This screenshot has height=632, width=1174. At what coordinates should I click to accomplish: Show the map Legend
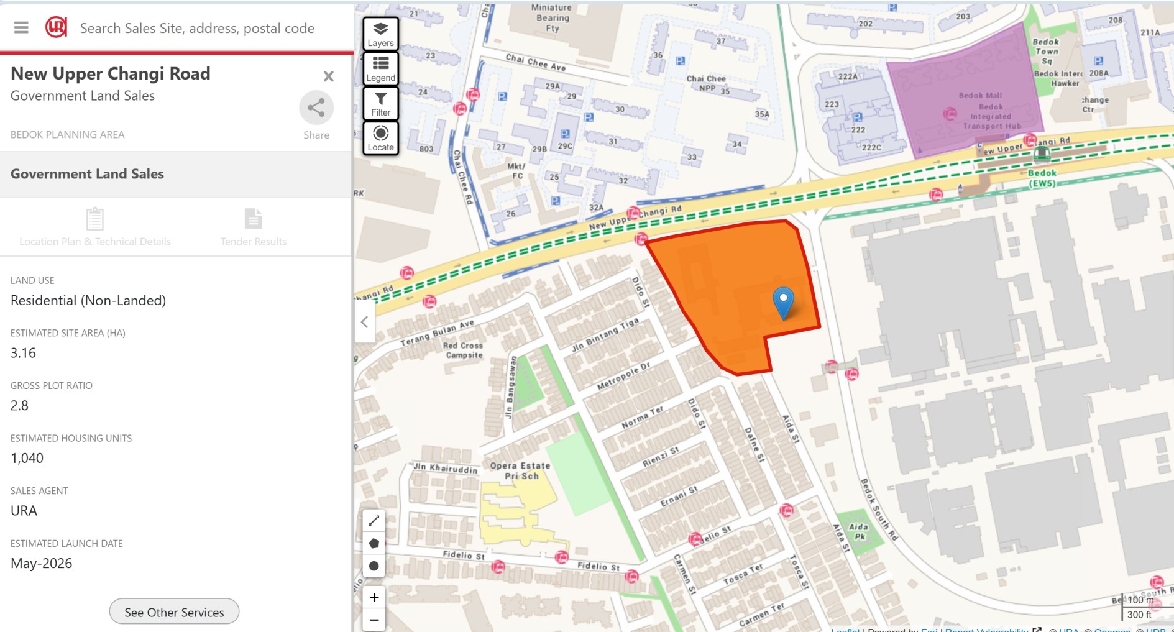pos(380,68)
